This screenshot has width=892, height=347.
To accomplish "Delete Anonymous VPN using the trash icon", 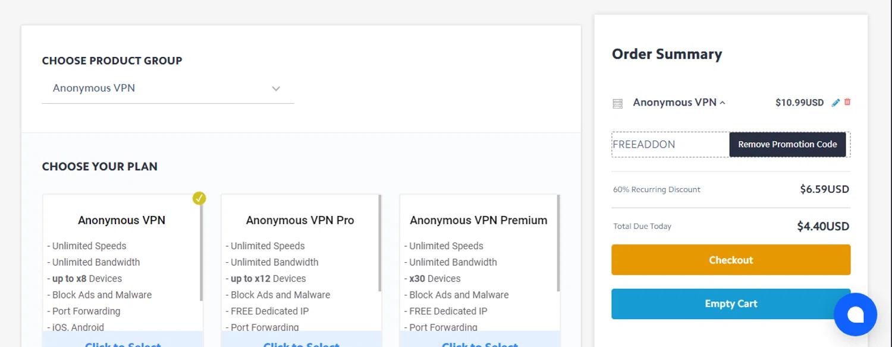I will 847,102.
